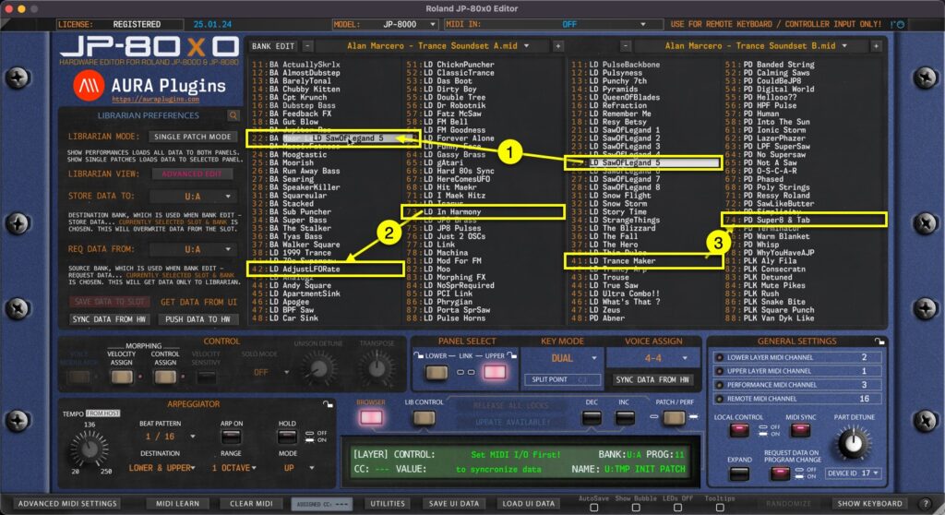Viewport: 945px width, 515px height.
Task: Open arpeggiator RANGE 1 OCTAVE dropdown
Action: coord(234,468)
